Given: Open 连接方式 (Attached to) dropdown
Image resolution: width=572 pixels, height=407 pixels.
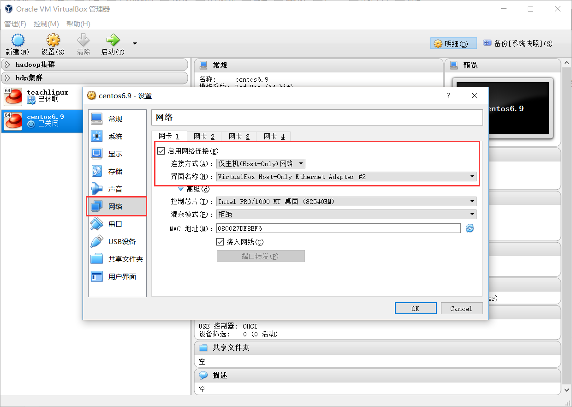Looking at the screenshot, I should pos(261,163).
